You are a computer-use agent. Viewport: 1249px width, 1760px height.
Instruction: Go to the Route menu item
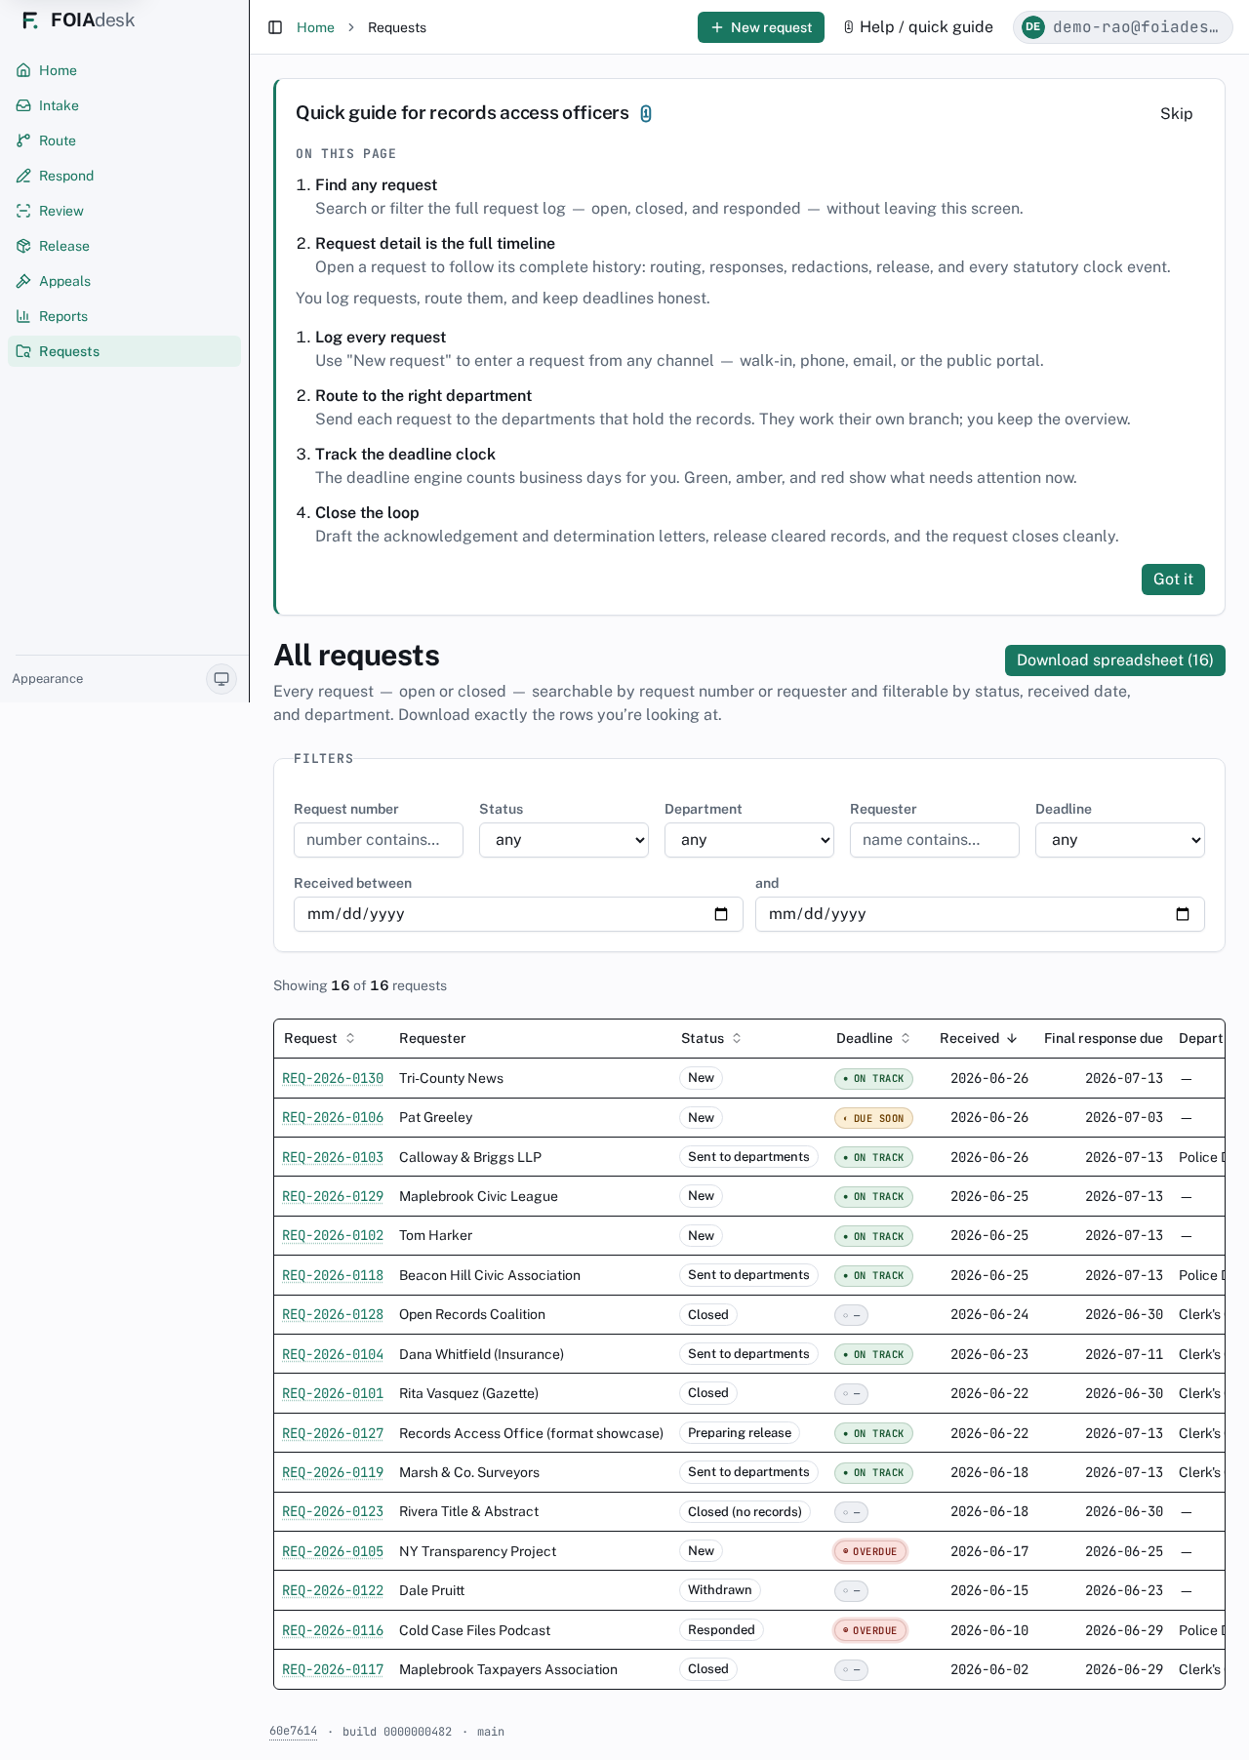click(x=124, y=140)
